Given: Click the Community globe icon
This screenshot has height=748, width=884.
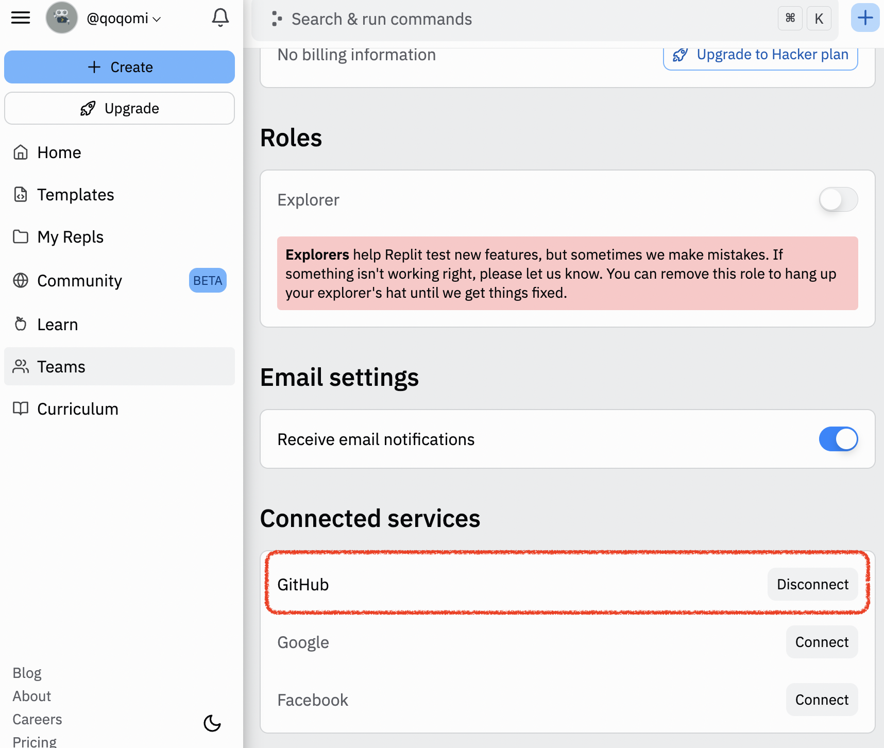Looking at the screenshot, I should 21,280.
